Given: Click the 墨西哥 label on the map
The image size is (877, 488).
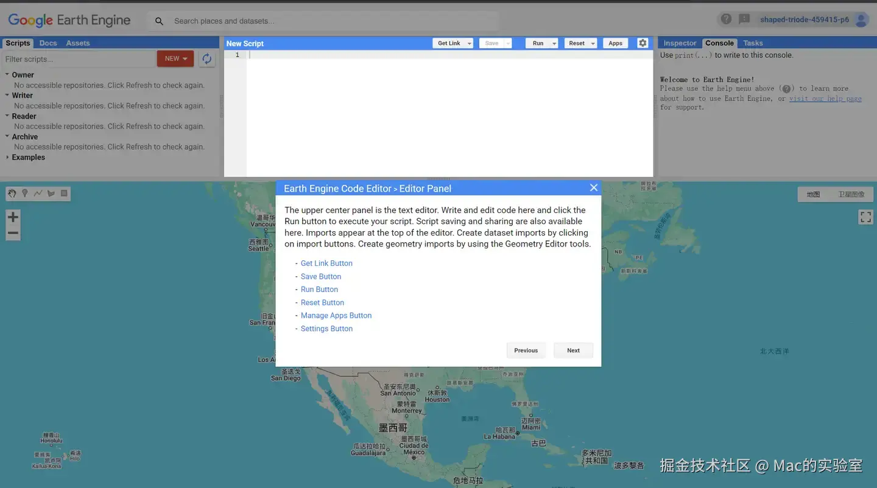Looking at the screenshot, I should (393, 428).
